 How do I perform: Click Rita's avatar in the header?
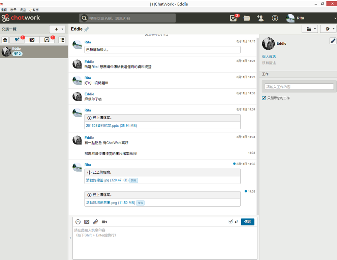point(290,18)
